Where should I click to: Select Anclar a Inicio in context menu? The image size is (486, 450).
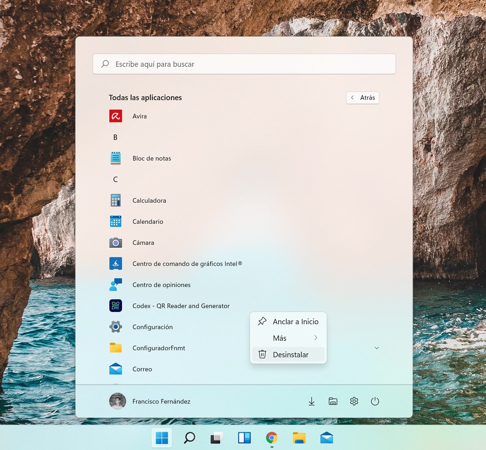pyautogui.click(x=288, y=322)
